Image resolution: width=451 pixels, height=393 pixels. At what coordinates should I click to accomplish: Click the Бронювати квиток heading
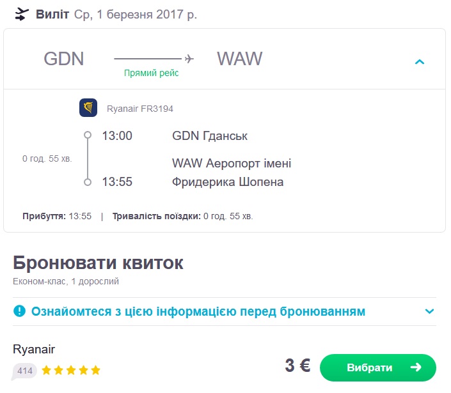pos(98,263)
